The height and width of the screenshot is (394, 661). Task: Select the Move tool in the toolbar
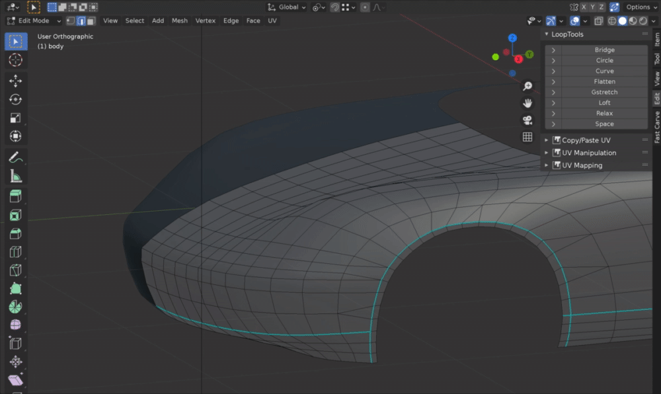(x=16, y=81)
